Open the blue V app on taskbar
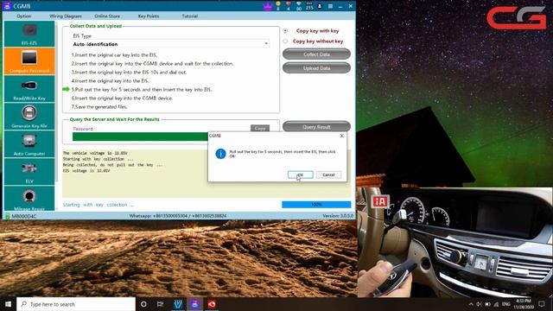Image resolution: width=553 pixels, height=311 pixels. click(x=178, y=304)
